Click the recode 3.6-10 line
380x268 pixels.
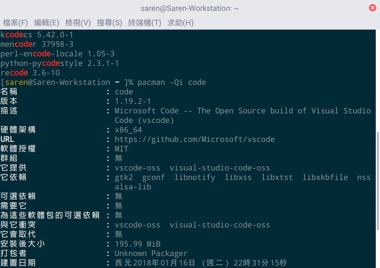point(30,73)
